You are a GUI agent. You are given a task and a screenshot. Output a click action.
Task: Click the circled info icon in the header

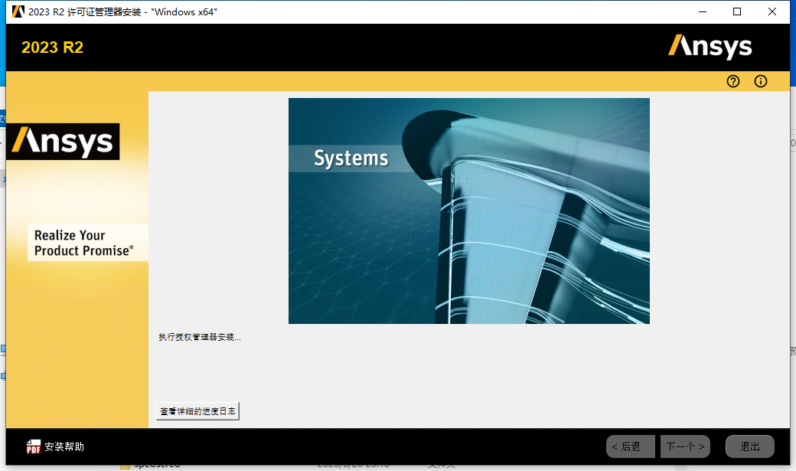[x=760, y=81]
